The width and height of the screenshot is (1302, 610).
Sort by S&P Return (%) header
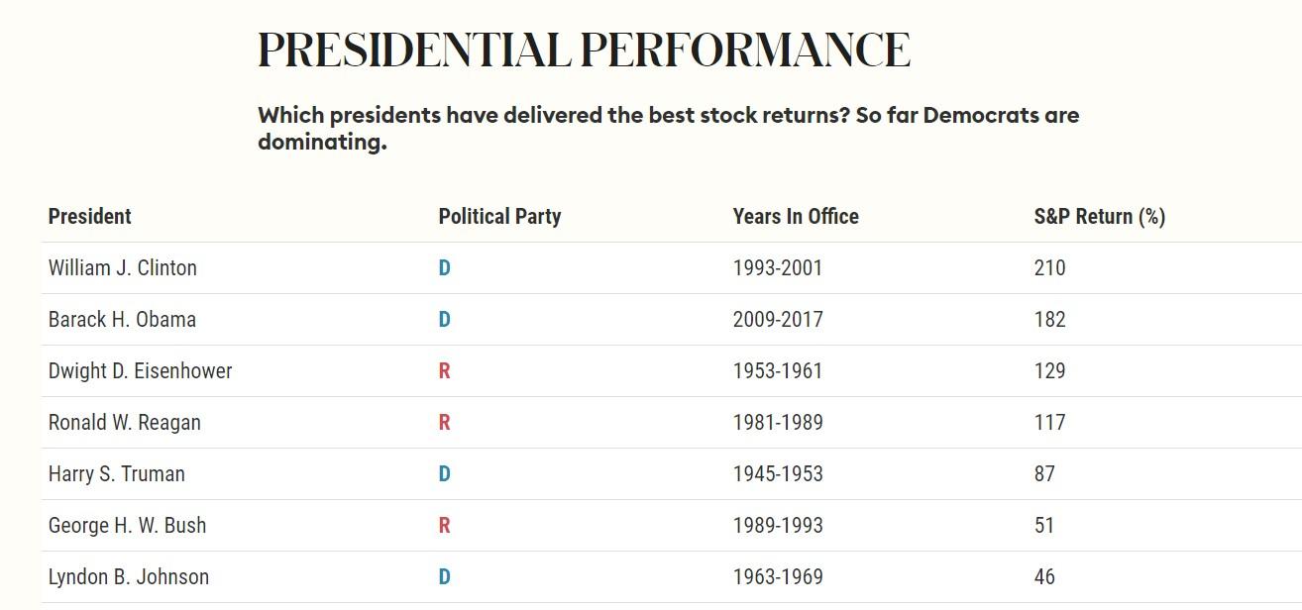pos(1099,217)
